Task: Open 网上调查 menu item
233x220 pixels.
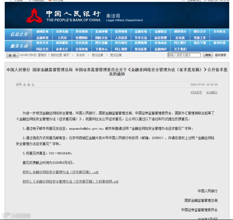Action: click(121, 49)
